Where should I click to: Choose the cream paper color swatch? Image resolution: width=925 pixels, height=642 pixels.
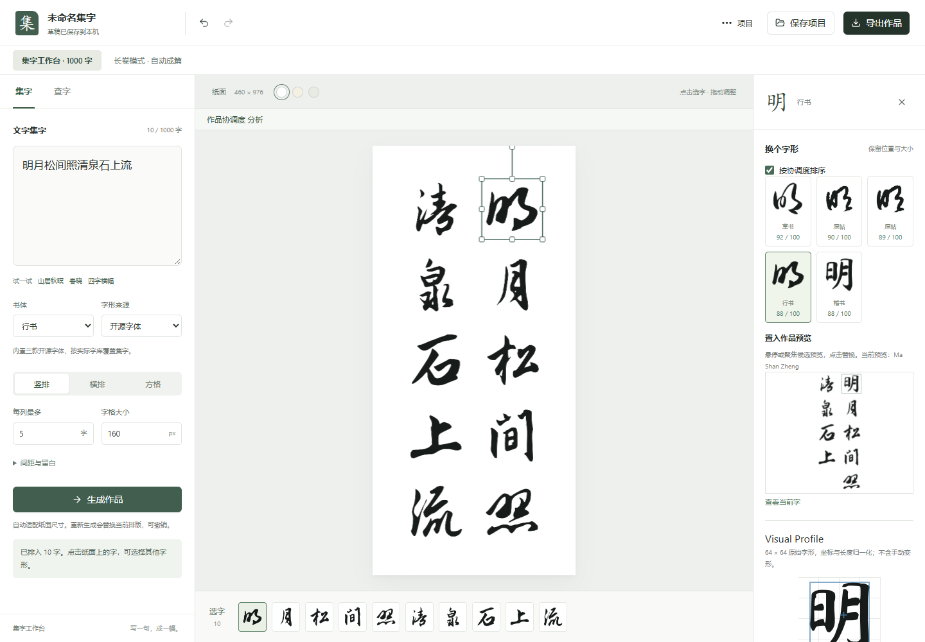pos(298,92)
